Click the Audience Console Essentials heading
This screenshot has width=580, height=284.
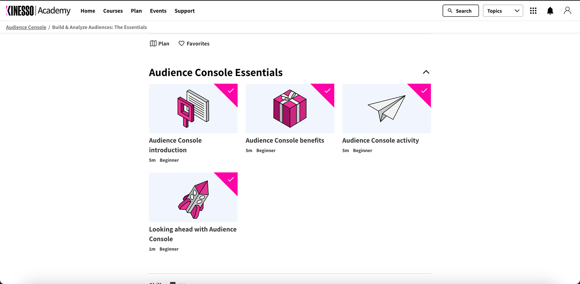tap(216, 72)
